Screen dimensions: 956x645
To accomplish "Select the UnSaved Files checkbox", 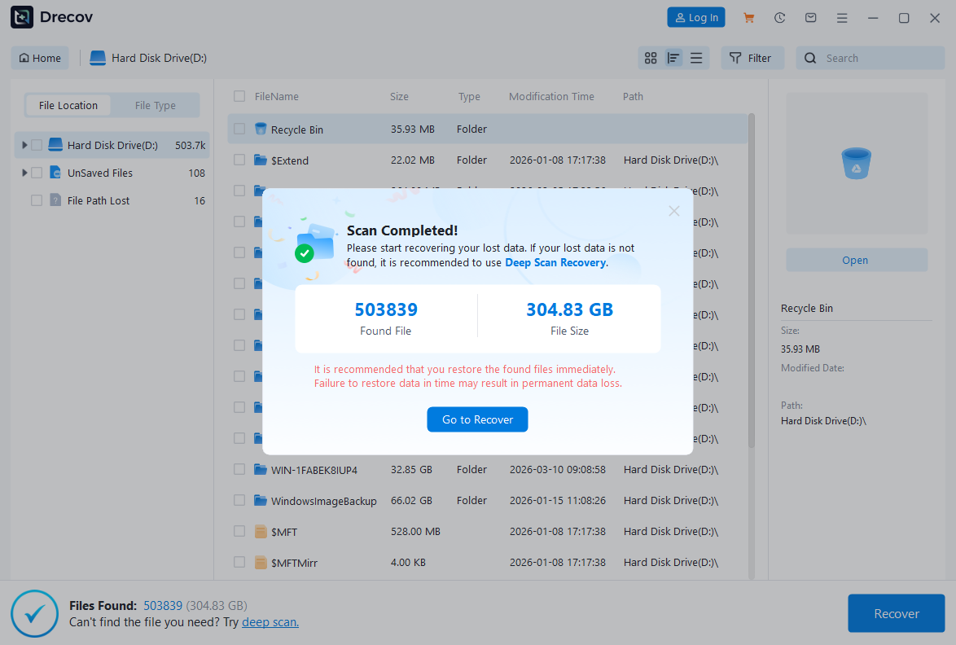I will click(x=37, y=173).
